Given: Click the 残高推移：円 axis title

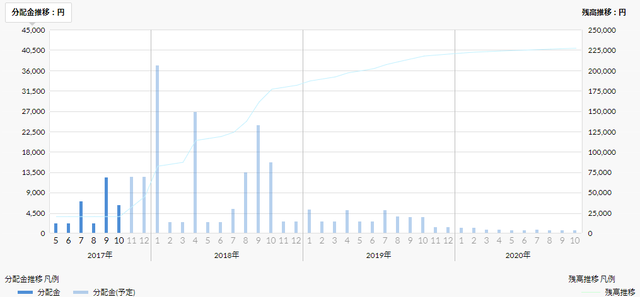Looking at the screenshot, I should tap(603, 13).
